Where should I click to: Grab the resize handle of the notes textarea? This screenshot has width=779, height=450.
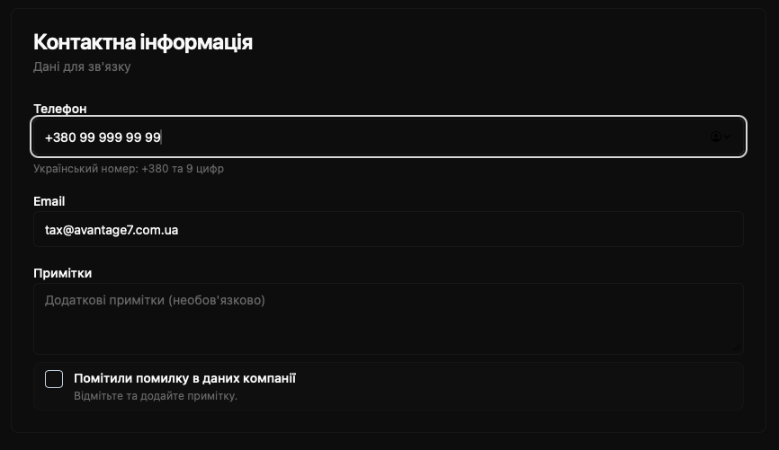[738, 348]
